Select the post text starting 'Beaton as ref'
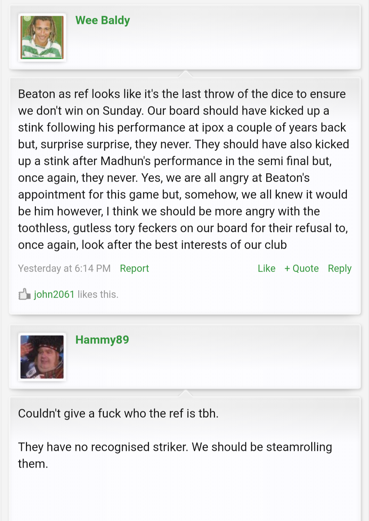 (183, 169)
